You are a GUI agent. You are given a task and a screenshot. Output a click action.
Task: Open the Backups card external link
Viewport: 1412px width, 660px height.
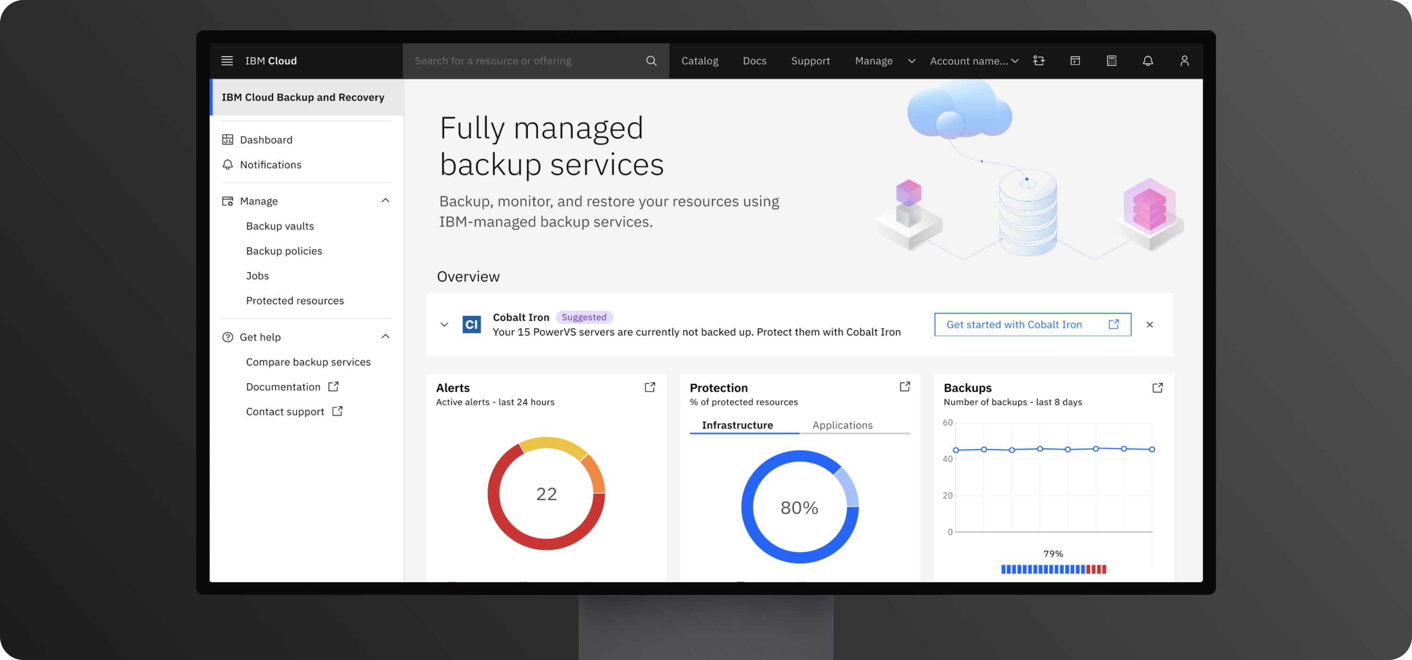(1157, 387)
